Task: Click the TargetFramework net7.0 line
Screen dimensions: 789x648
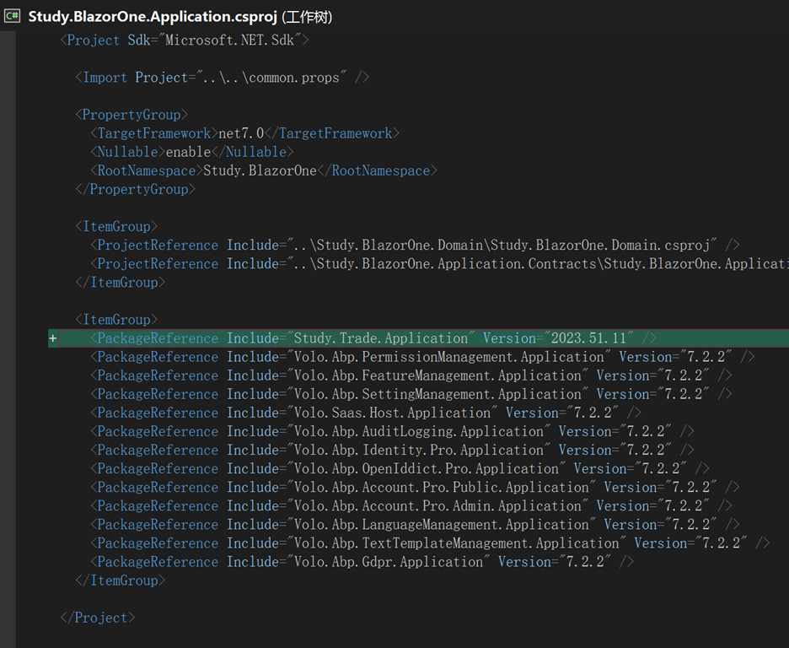Action: click(x=244, y=133)
